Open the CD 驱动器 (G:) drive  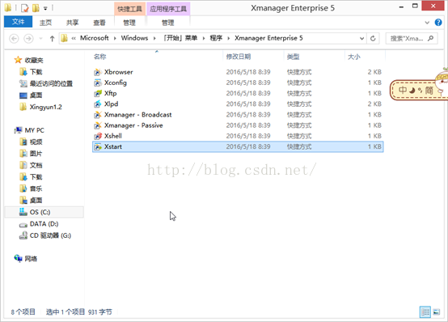(x=50, y=235)
